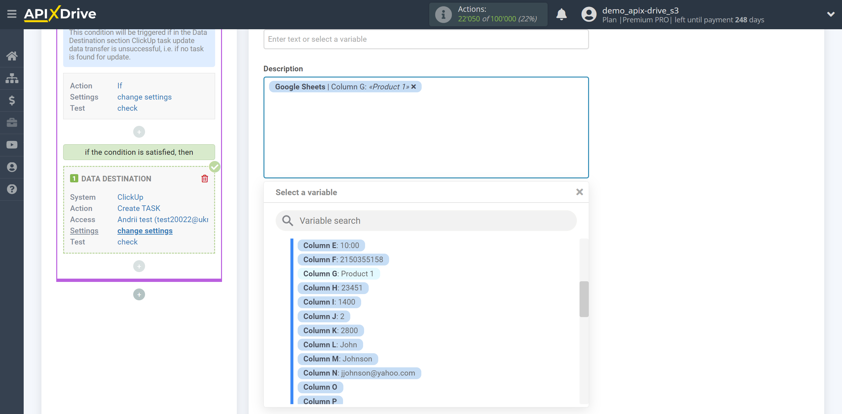Viewport: 842px width, 414px height.
Task: Select variable Column L: John
Action: 330,345
